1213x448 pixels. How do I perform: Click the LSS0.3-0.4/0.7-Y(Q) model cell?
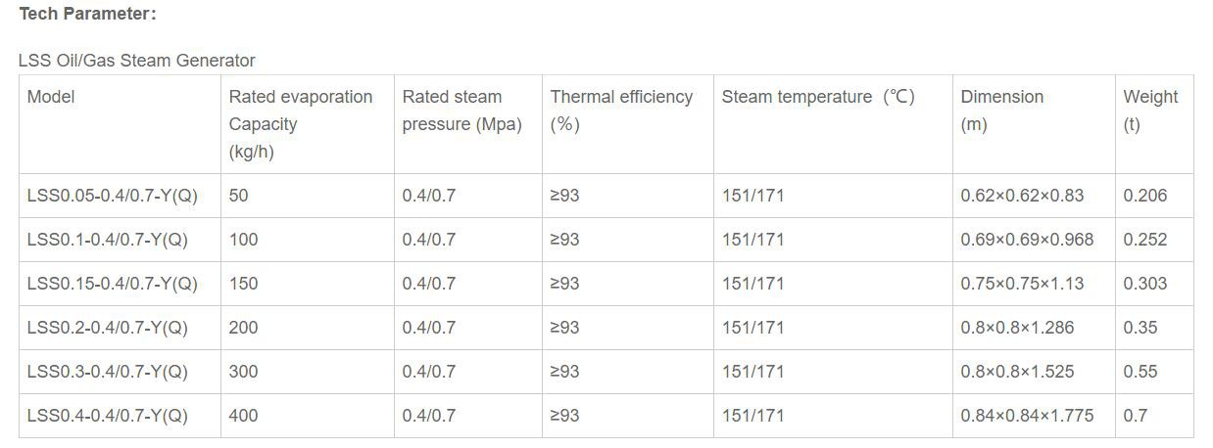(x=108, y=372)
